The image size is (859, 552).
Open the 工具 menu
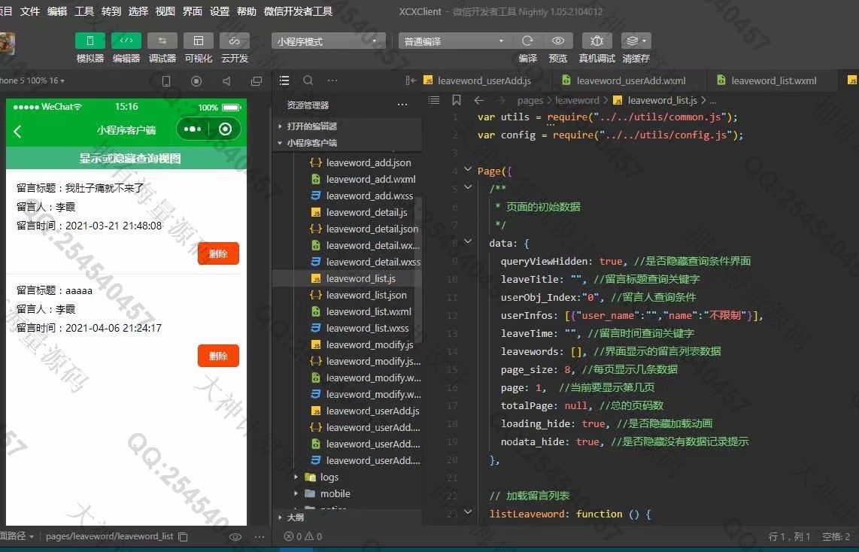[x=84, y=11]
